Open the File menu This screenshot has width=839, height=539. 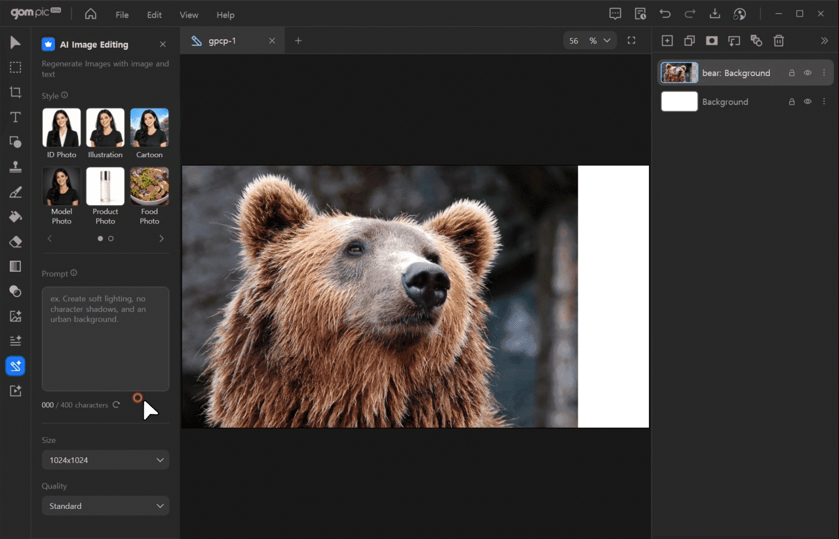tap(122, 14)
